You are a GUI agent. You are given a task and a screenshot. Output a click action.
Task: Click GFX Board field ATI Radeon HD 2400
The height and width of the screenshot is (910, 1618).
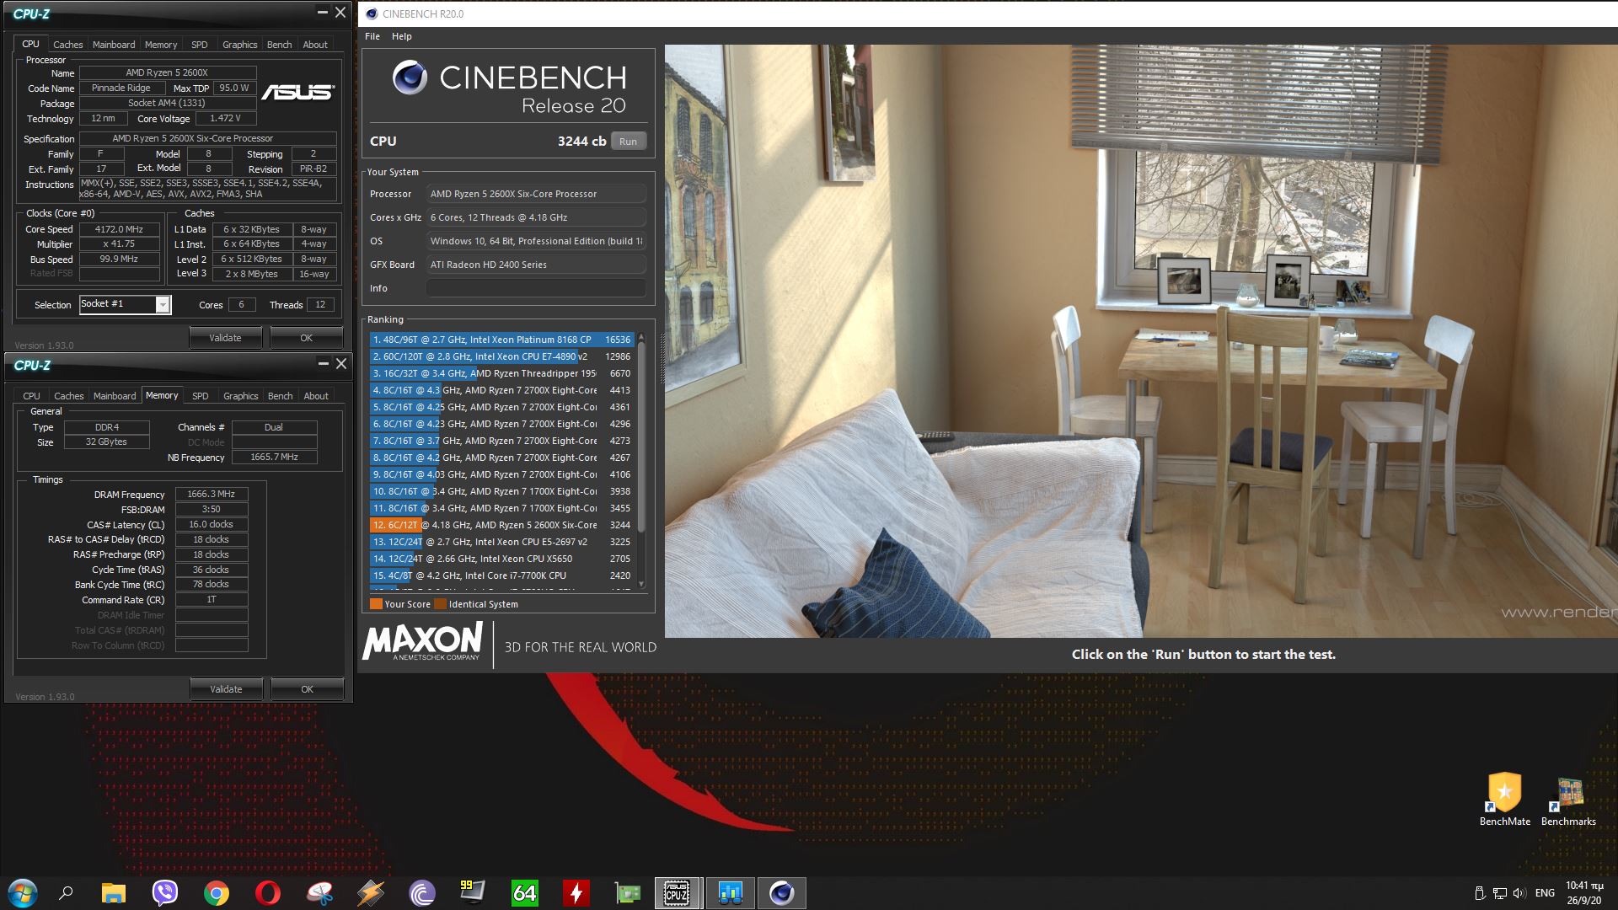(536, 265)
